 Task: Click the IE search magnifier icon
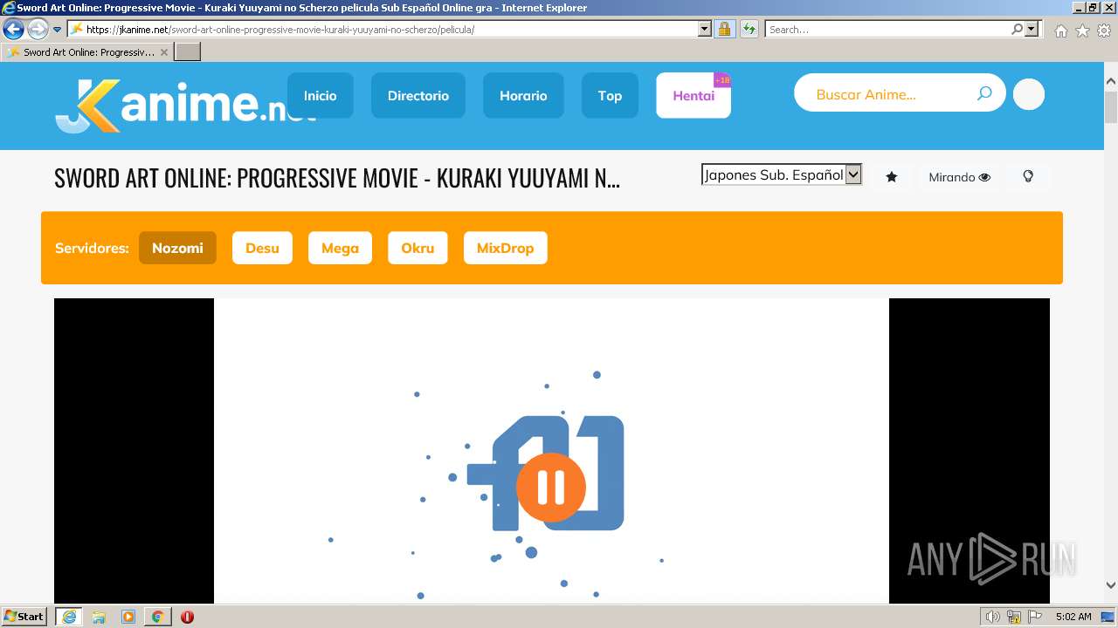(1017, 29)
